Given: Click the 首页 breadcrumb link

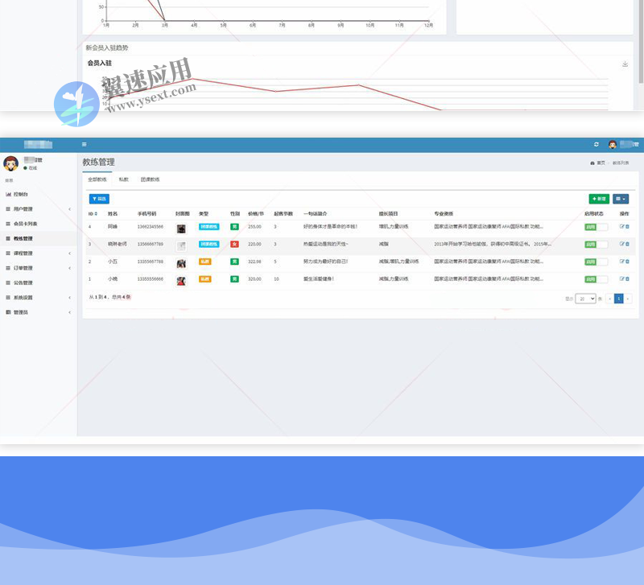Looking at the screenshot, I should point(598,163).
